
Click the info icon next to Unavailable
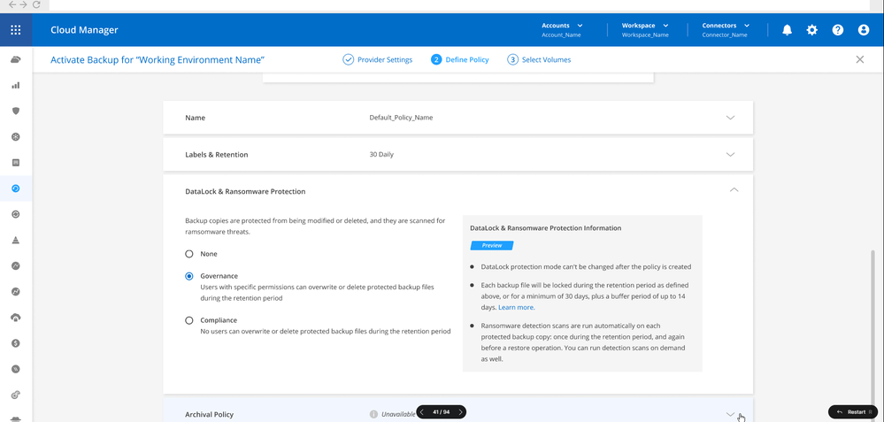point(373,414)
